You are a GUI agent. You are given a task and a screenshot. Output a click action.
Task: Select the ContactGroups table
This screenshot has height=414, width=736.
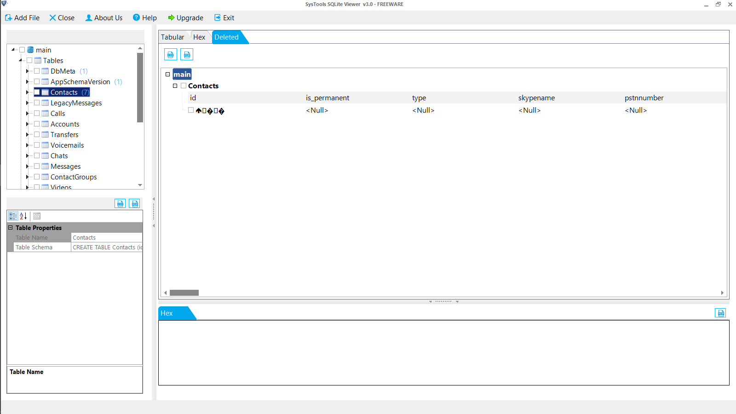(x=74, y=177)
